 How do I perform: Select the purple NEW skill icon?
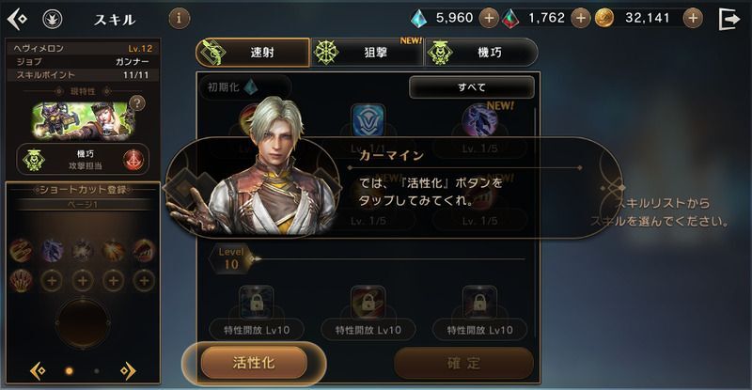click(479, 120)
